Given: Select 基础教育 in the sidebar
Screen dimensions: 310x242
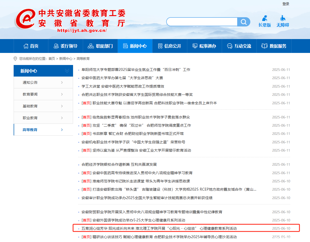Looking at the screenshot, I should click(30, 106).
